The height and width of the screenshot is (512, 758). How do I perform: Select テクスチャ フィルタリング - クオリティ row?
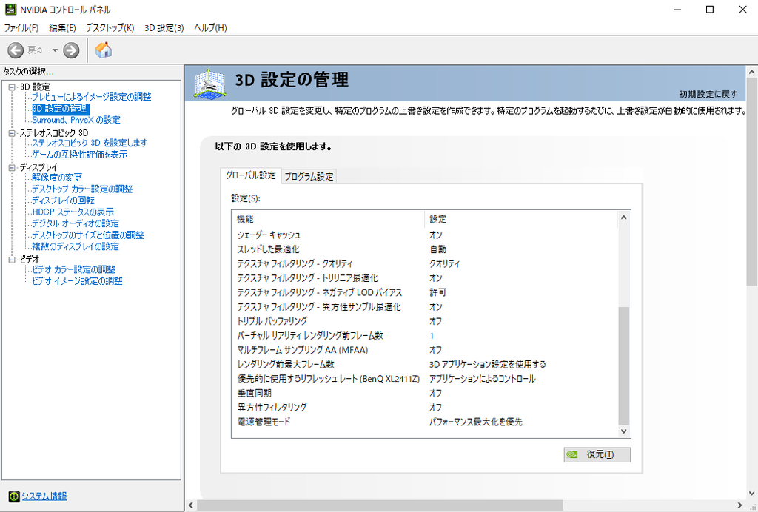[x=424, y=263]
